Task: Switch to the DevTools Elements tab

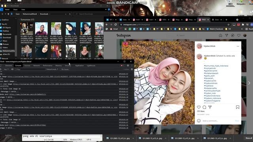Action: [x=9, y=65]
